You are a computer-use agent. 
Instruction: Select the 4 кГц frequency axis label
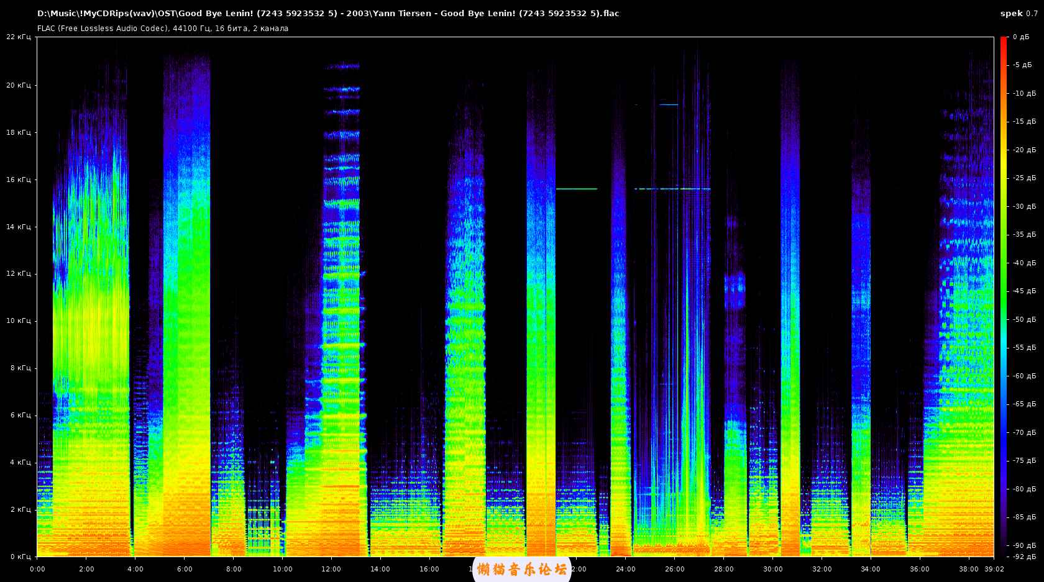pos(20,463)
